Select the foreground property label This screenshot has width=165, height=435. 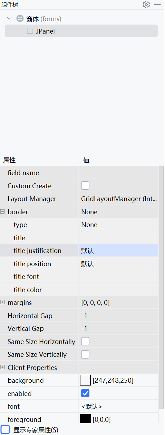point(24,419)
